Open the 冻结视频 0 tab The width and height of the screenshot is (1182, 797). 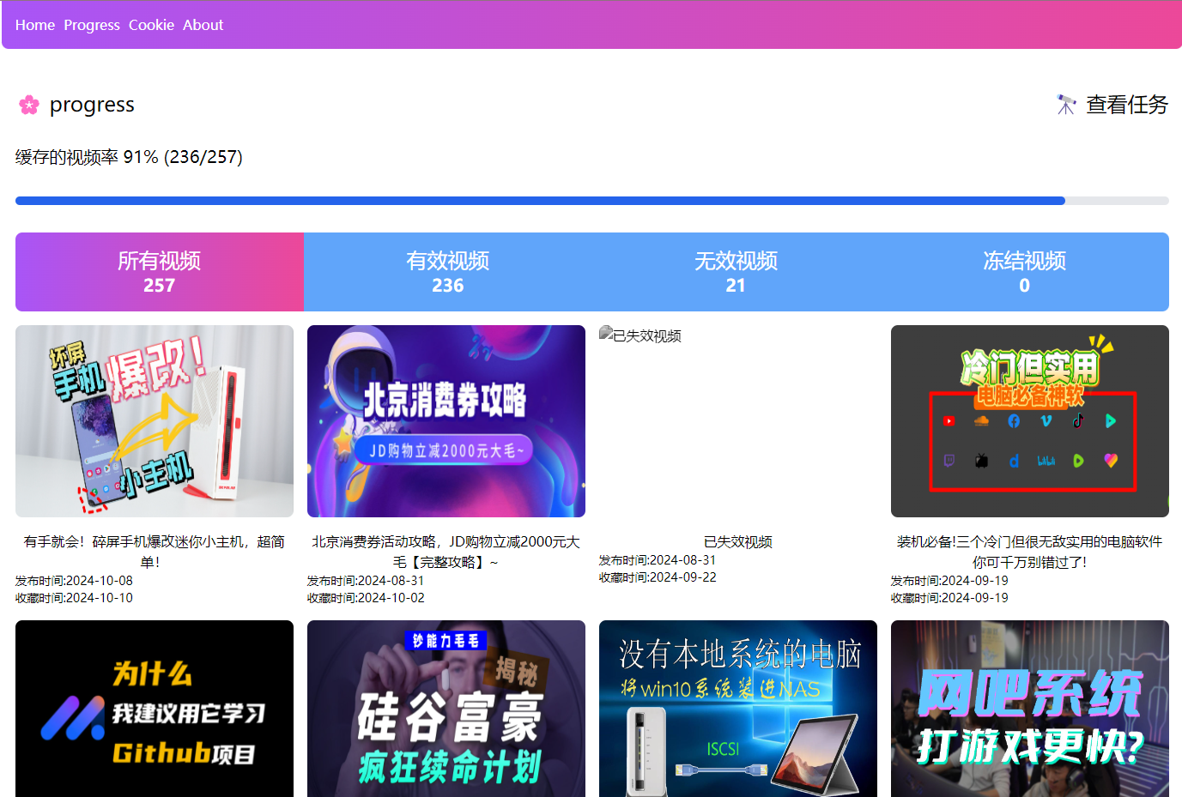click(x=1025, y=272)
